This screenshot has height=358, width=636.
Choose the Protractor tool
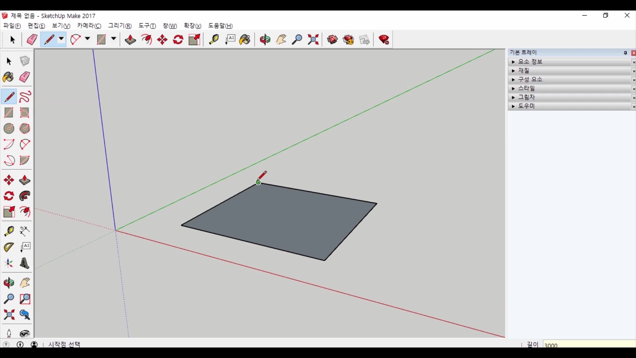click(9, 247)
